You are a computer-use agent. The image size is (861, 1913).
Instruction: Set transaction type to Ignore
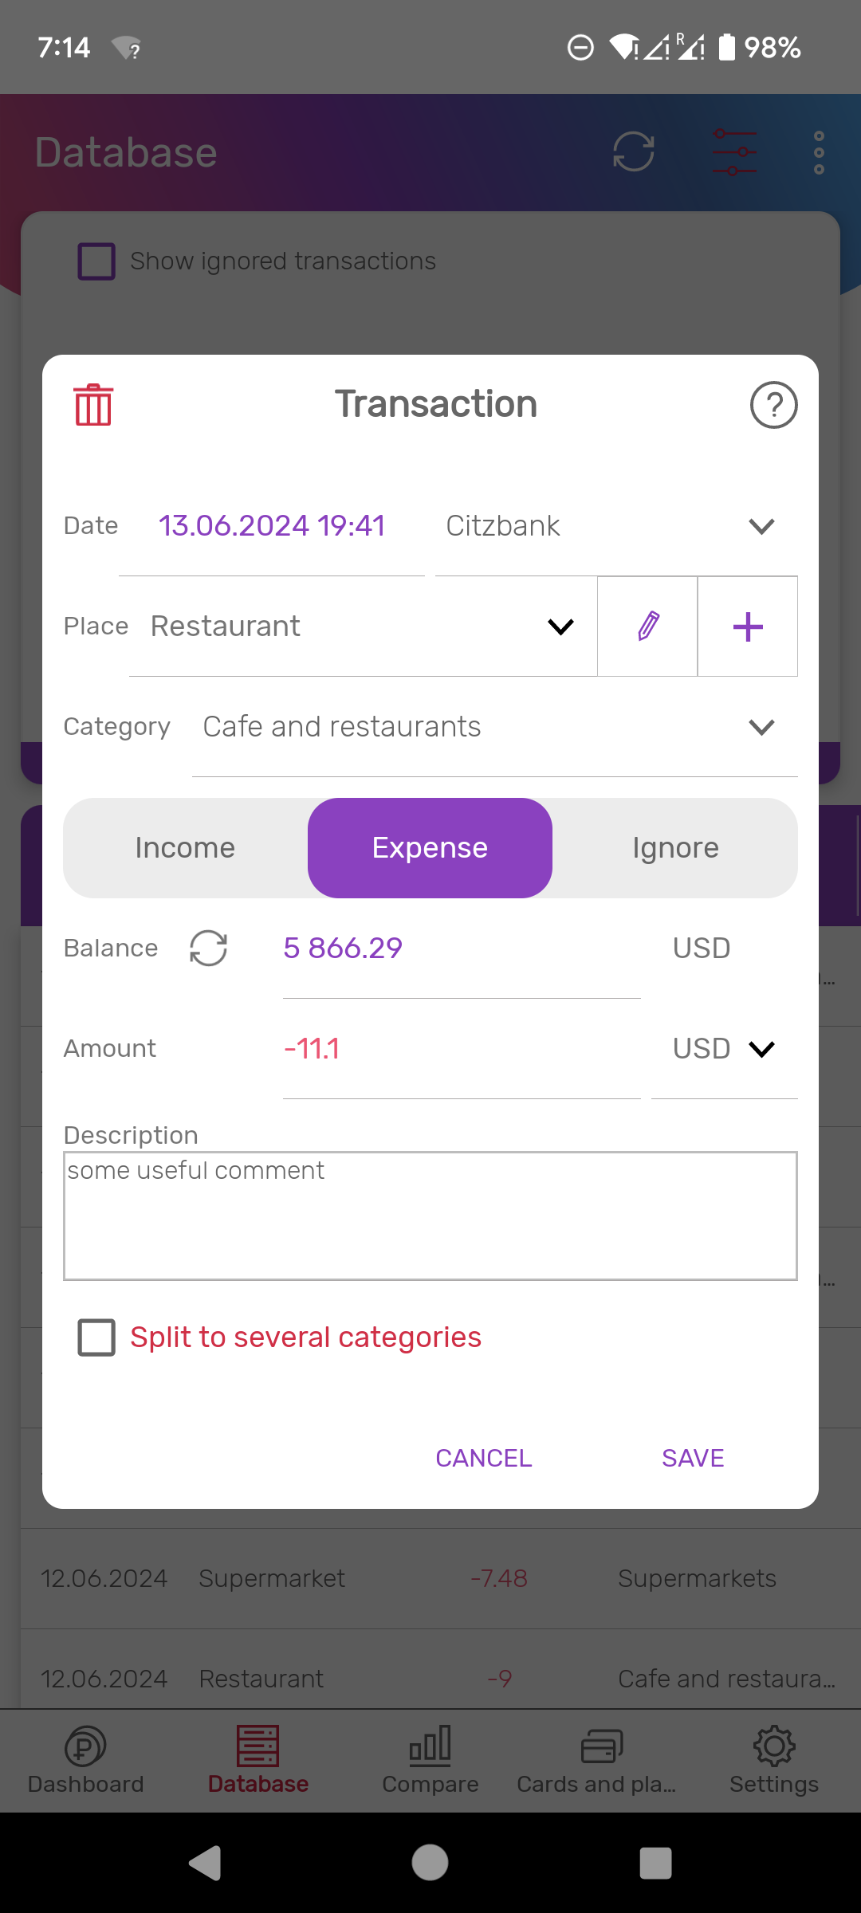pos(675,848)
